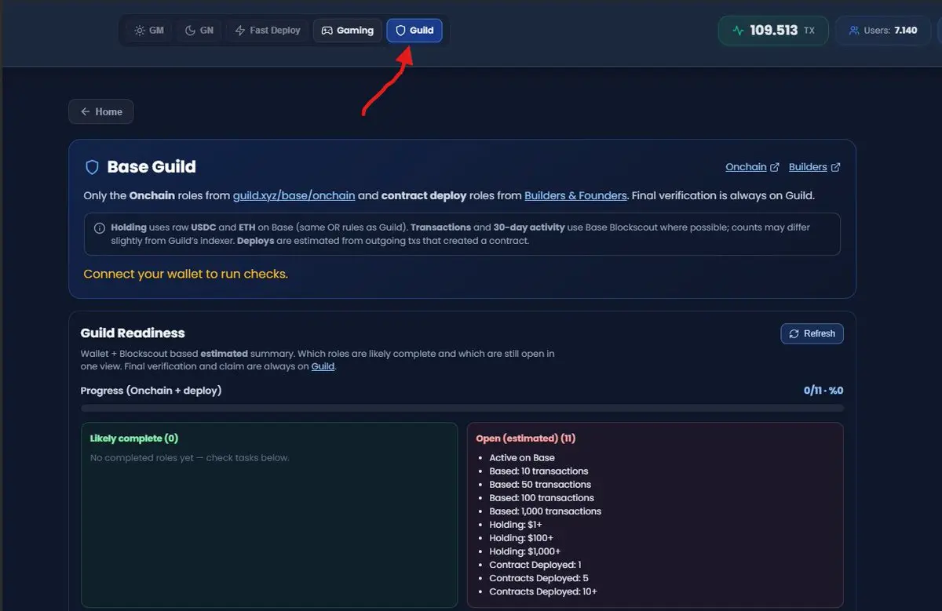Click 'Open (estimated) (11)' heading
The width and height of the screenshot is (942, 611).
pos(526,438)
